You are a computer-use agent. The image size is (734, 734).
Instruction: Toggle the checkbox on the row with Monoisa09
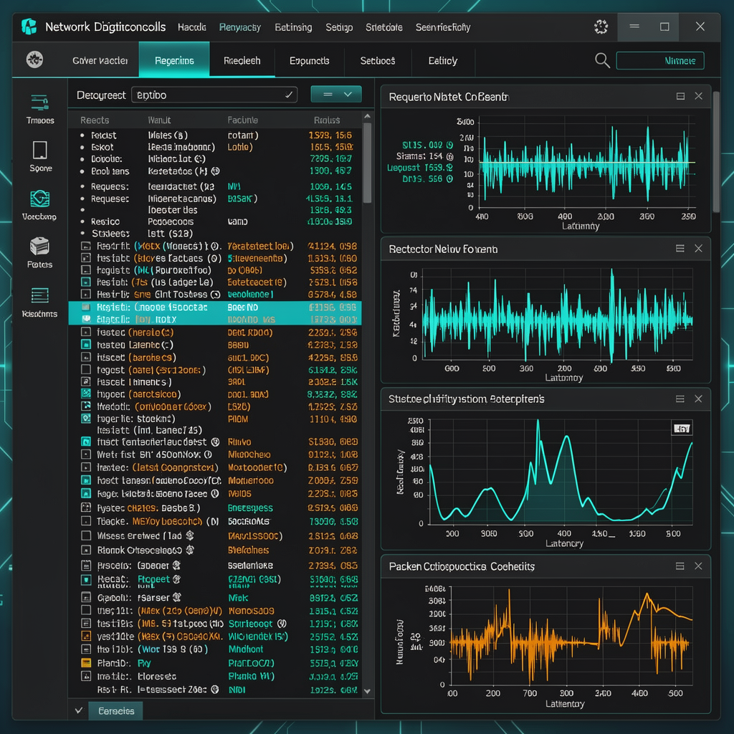coord(86,610)
